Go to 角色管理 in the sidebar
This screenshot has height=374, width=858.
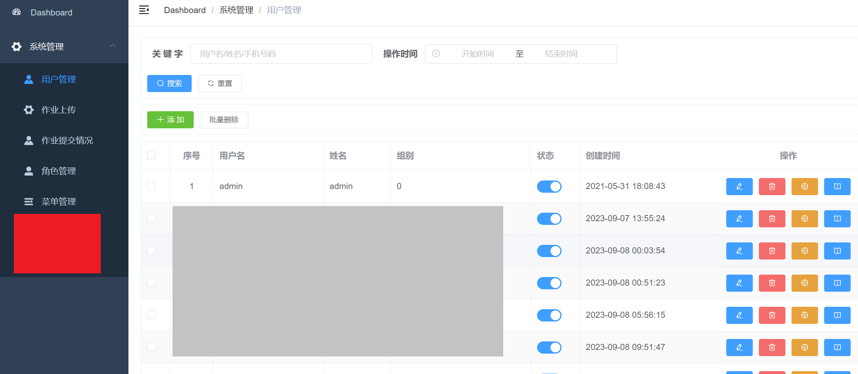[x=58, y=171]
